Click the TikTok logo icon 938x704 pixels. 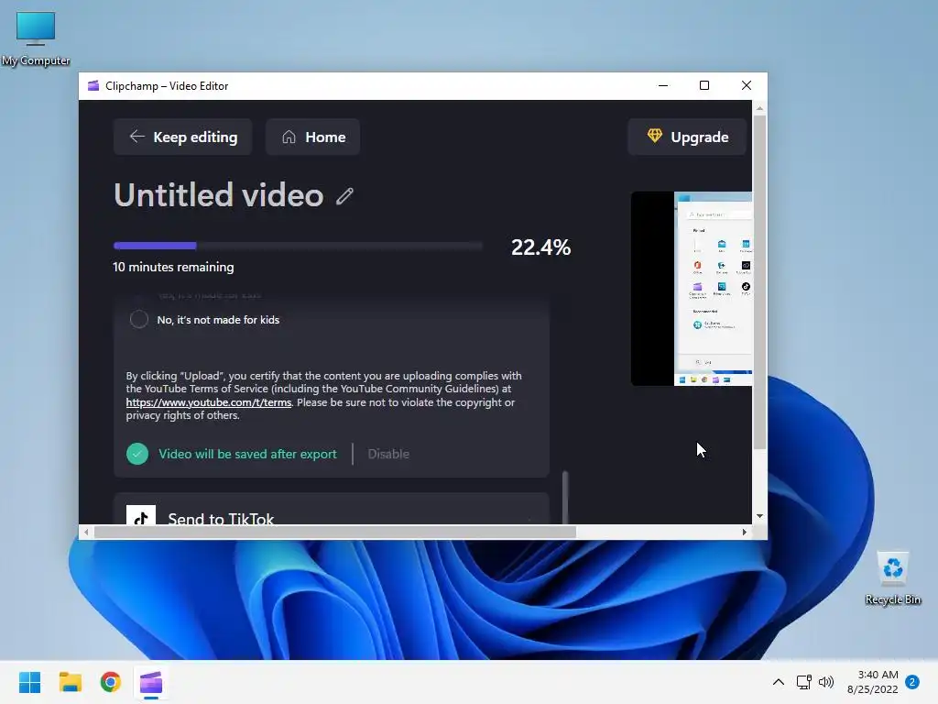coord(141,515)
